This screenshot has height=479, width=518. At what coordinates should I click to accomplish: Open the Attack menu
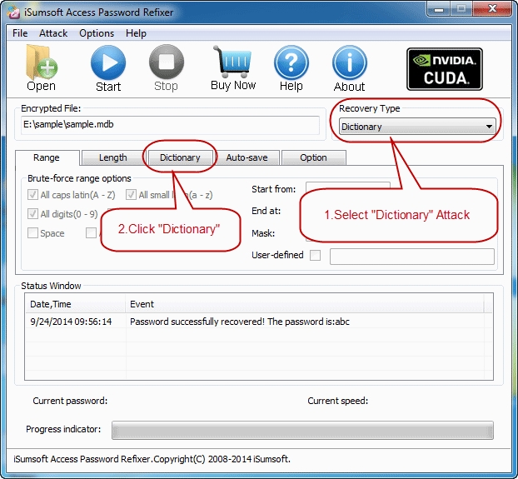53,33
